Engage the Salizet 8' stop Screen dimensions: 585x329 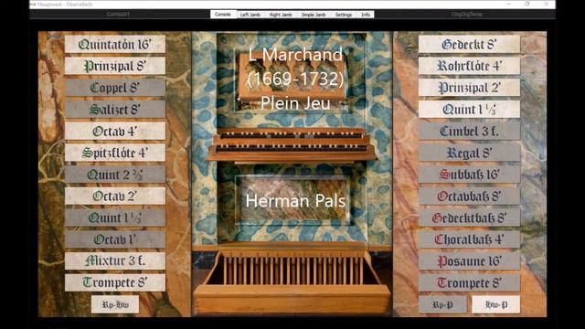(115, 110)
